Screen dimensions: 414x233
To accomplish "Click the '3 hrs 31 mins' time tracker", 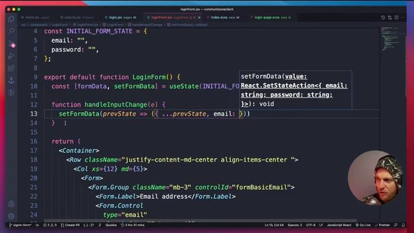I will 133,225.
